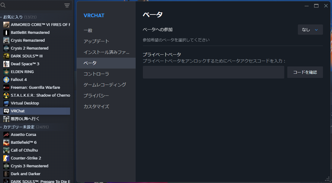Click the Freeman Guerrilla Warfare FGW icon
The height and width of the screenshot is (183, 332).
pyautogui.click(x=6, y=87)
